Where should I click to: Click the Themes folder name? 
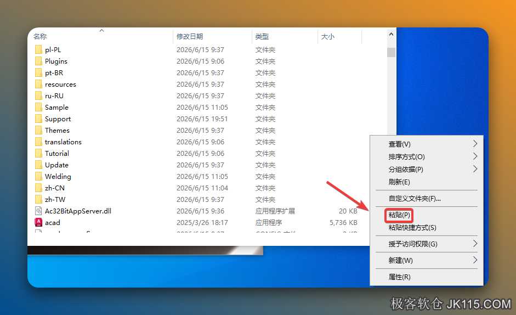coord(57,131)
